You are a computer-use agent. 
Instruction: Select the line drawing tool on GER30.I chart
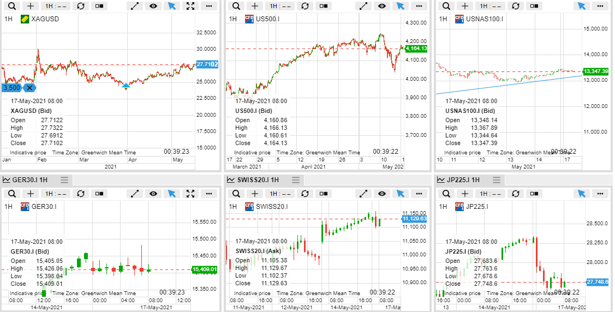[135, 194]
